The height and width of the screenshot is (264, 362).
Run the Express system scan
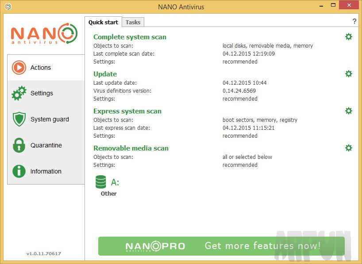coord(127,111)
